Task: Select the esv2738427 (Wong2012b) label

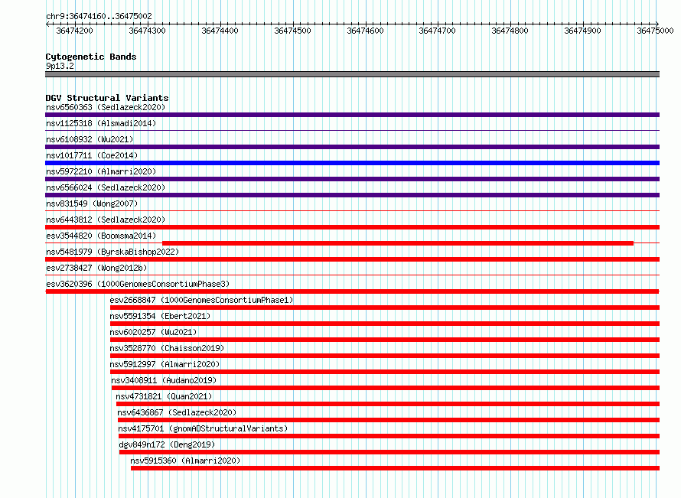Action: [x=96, y=268]
